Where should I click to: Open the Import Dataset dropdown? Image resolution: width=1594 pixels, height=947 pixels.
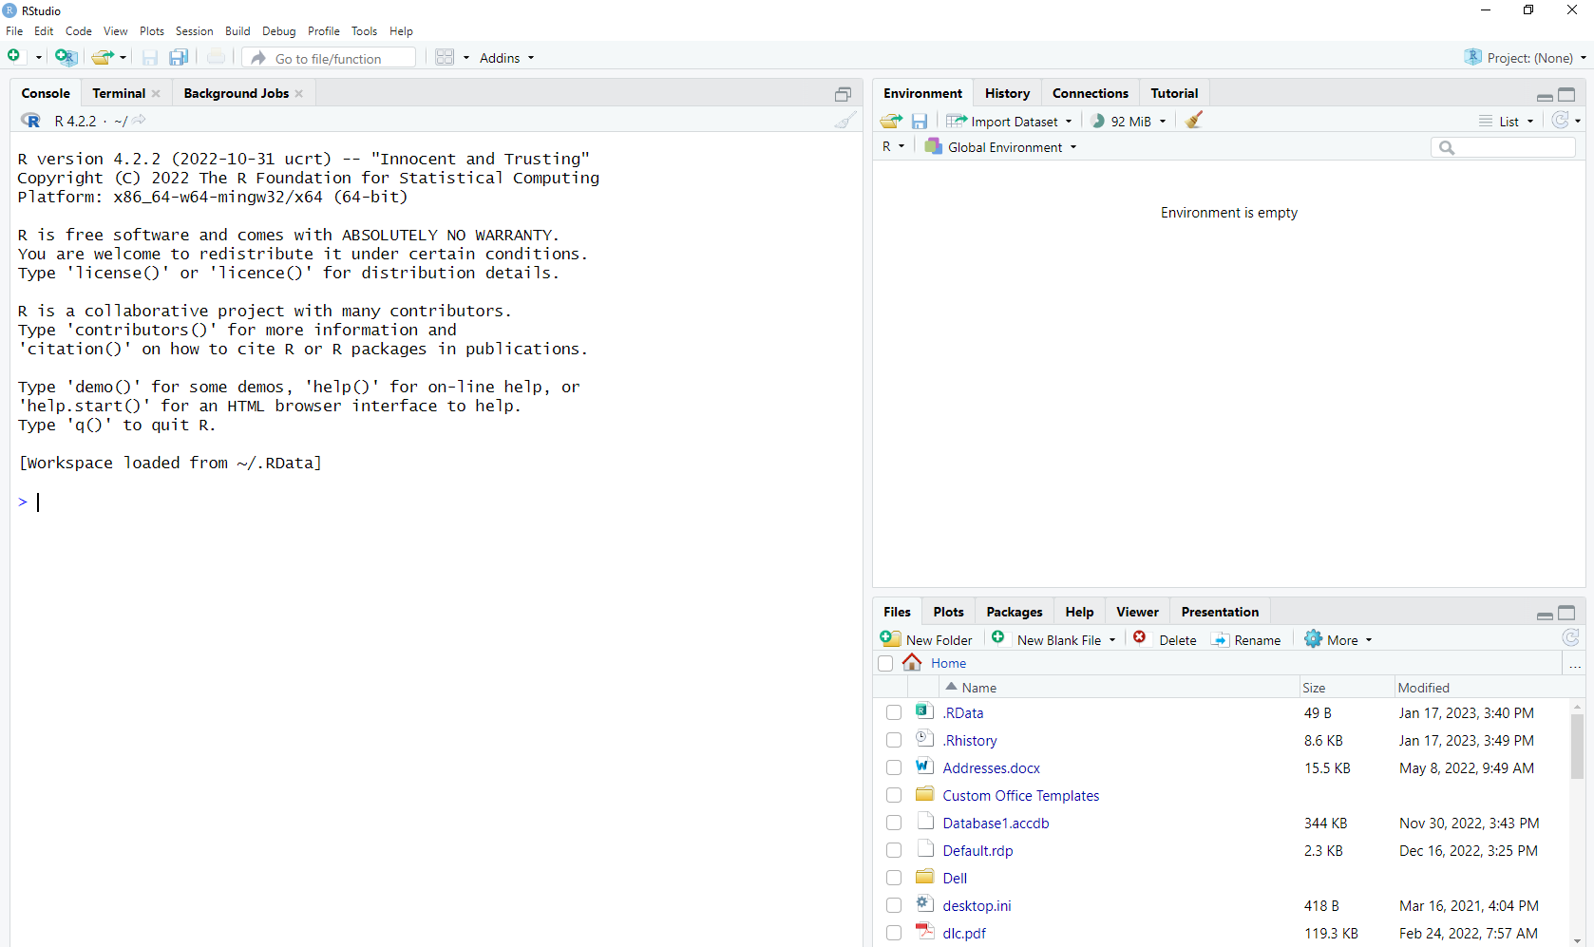tap(1010, 121)
